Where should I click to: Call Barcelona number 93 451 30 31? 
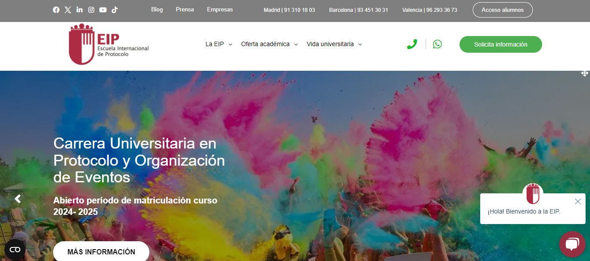coord(358,10)
